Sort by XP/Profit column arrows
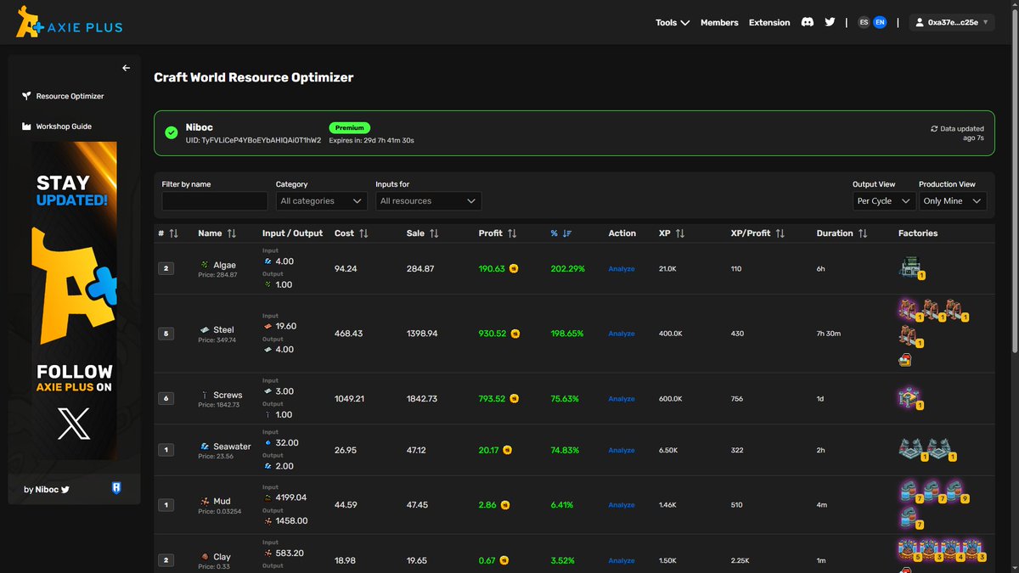Viewport: 1019px width, 573px height. [780, 233]
